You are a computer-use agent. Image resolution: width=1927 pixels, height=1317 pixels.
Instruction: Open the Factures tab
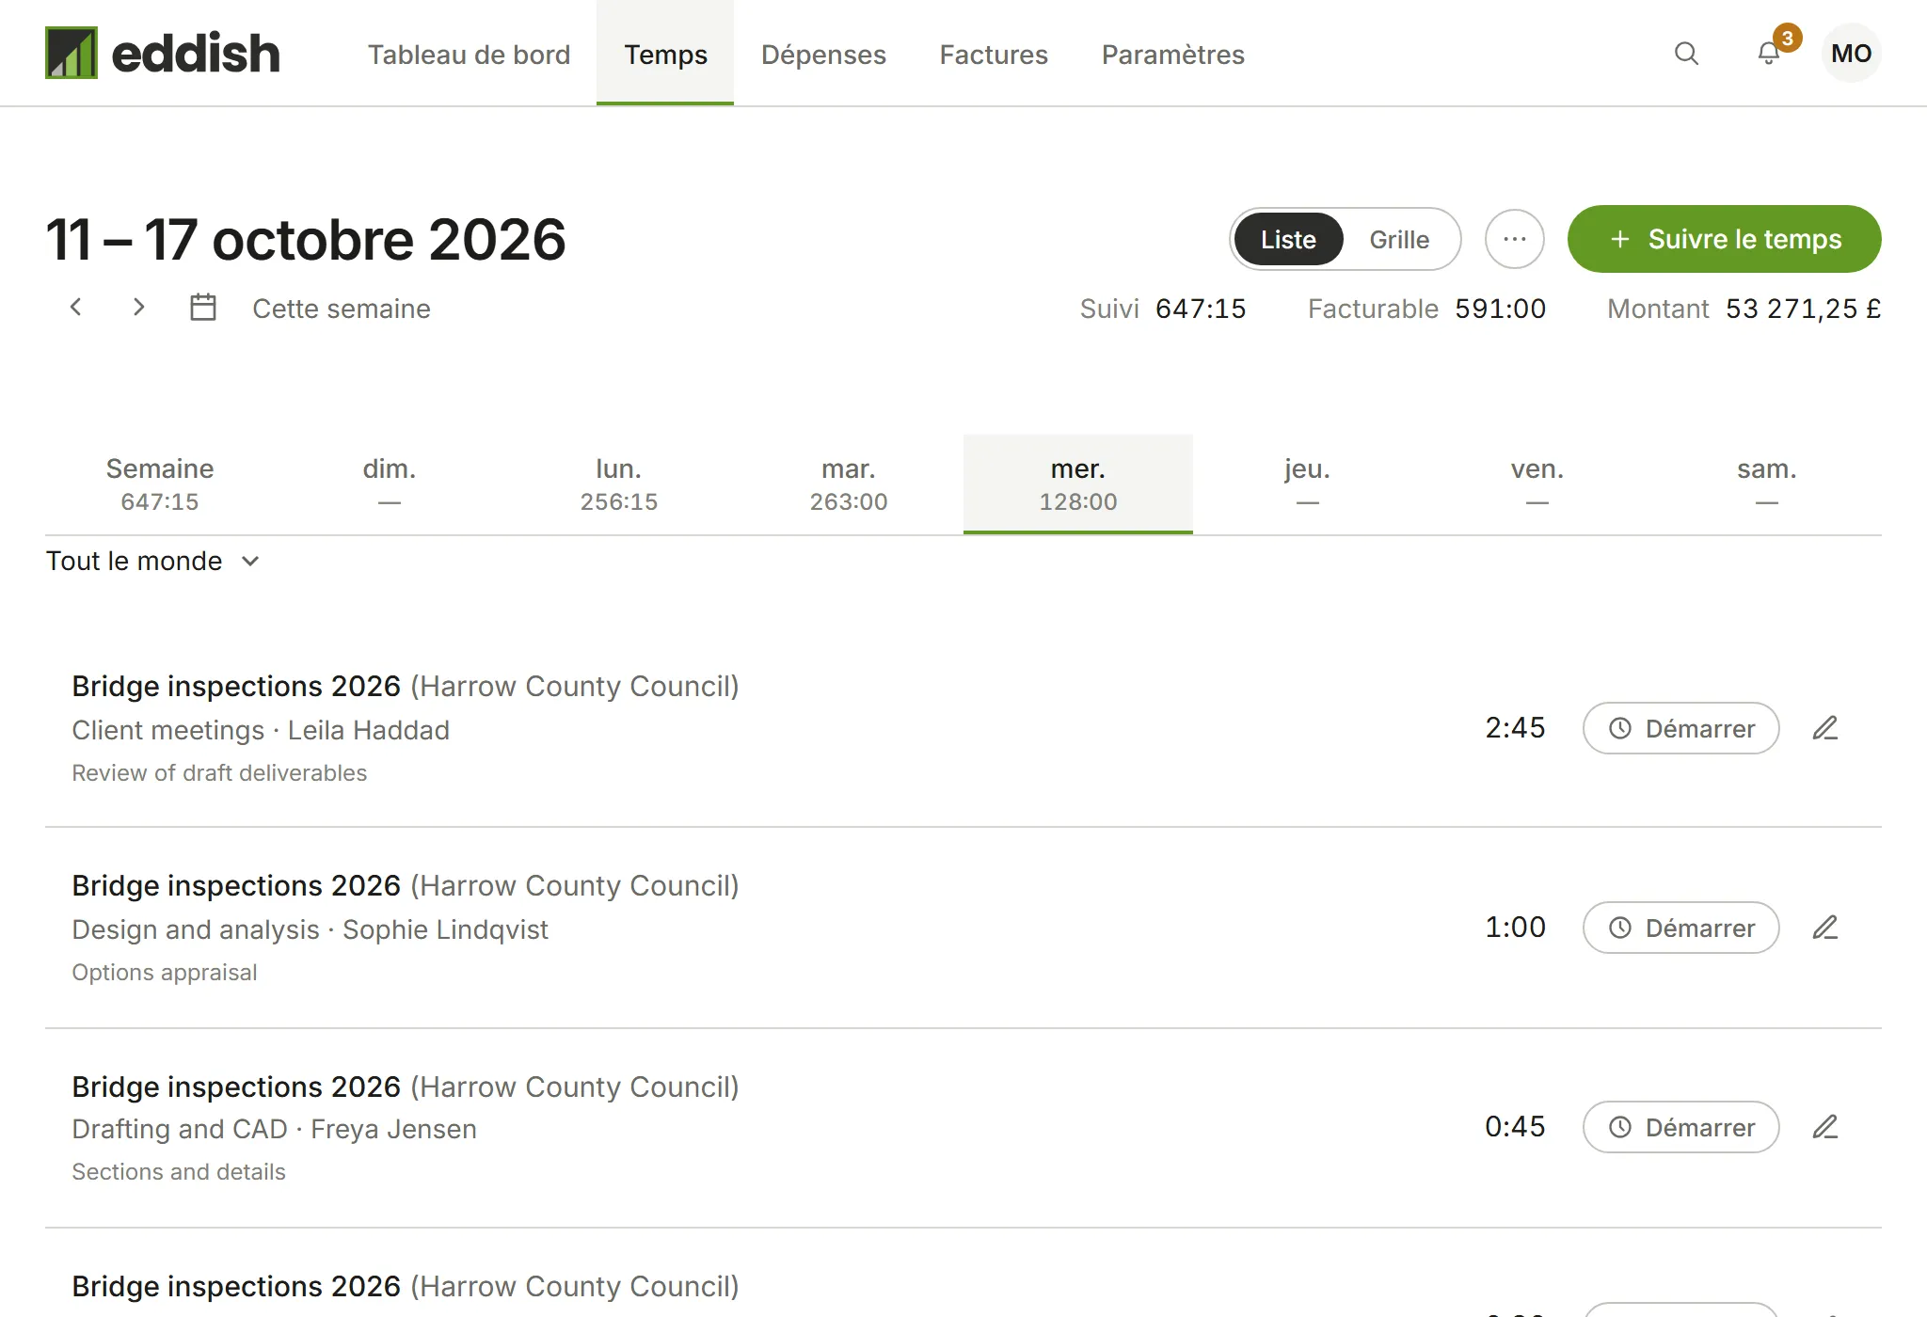[x=994, y=54]
